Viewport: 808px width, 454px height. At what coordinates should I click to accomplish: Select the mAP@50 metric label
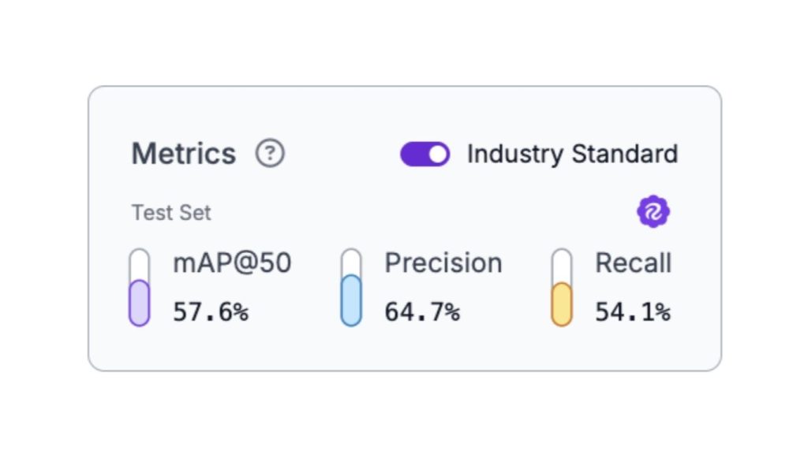tap(232, 263)
